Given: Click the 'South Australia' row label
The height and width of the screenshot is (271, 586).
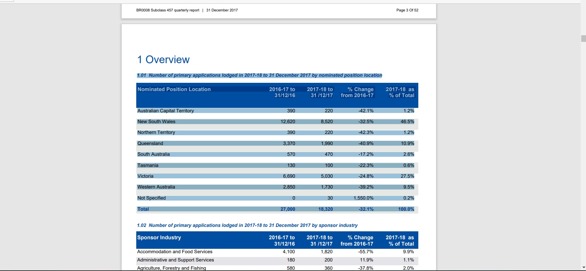Looking at the screenshot, I should coord(153,154).
